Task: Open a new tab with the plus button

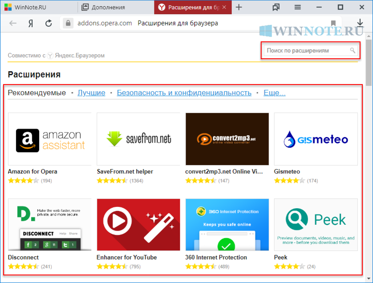Action: (239, 8)
